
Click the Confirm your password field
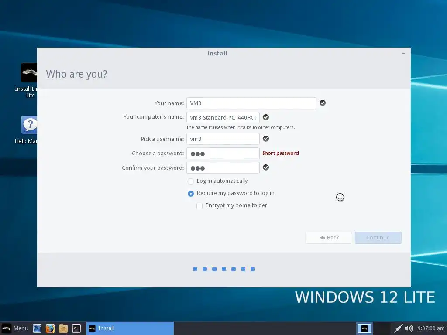[x=223, y=168]
